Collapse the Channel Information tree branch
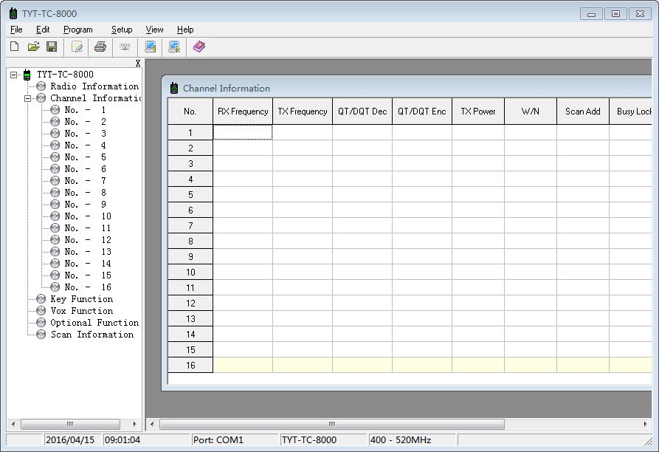 27,98
